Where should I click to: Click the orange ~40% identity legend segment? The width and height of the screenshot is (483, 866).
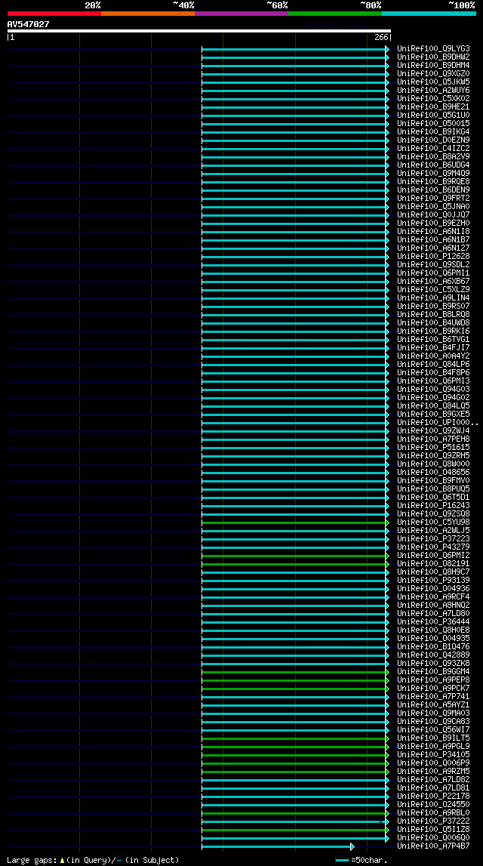tap(148, 14)
